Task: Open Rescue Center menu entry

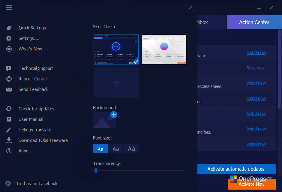Action: point(33,79)
